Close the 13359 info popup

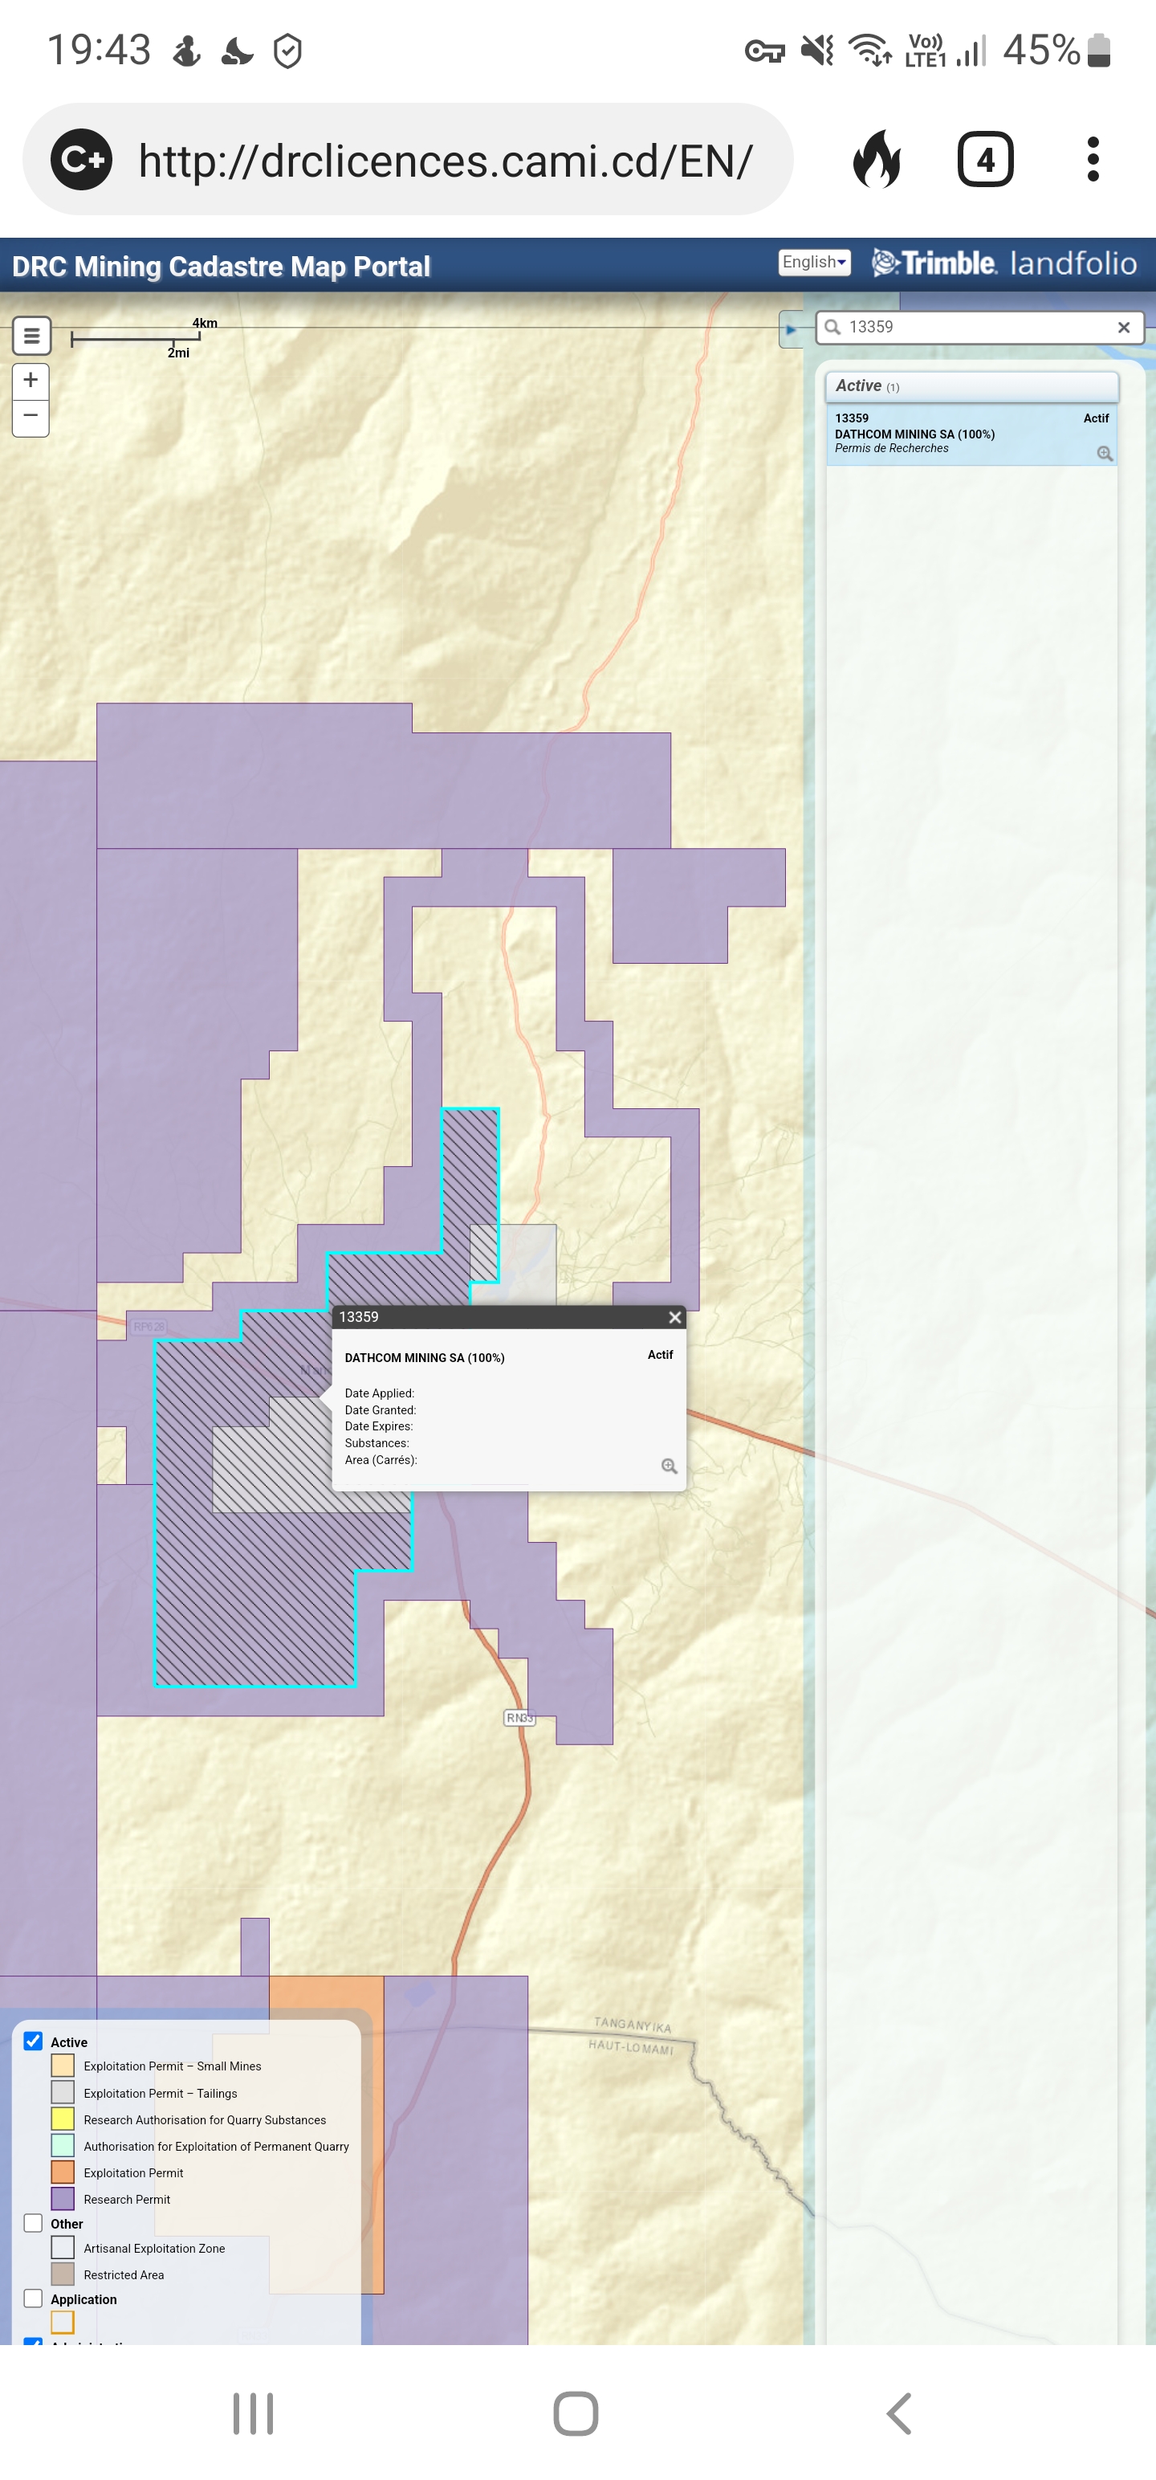tap(674, 1317)
